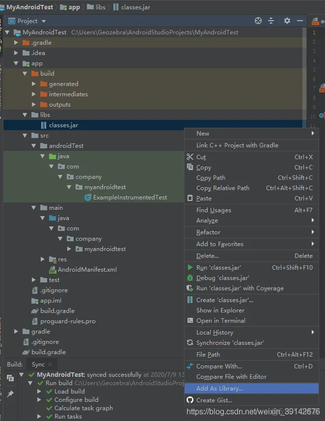Viewport: 325px width, 421px height.
Task: Choose File Path menu entry
Action: 251,354
